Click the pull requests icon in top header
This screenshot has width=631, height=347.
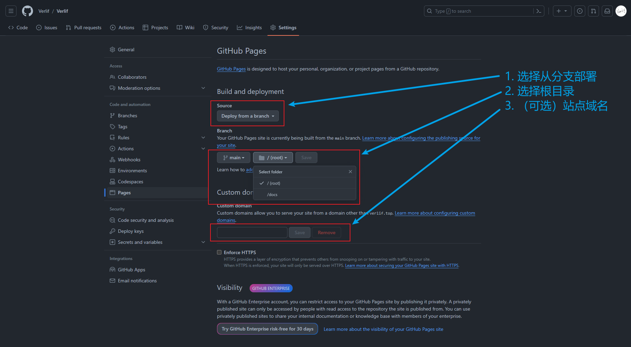tap(594, 11)
